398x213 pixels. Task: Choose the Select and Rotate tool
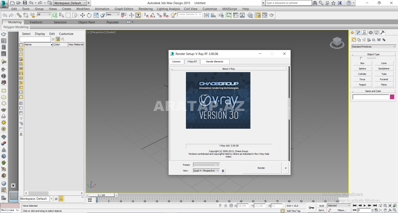pyautogui.click(x=89, y=15)
